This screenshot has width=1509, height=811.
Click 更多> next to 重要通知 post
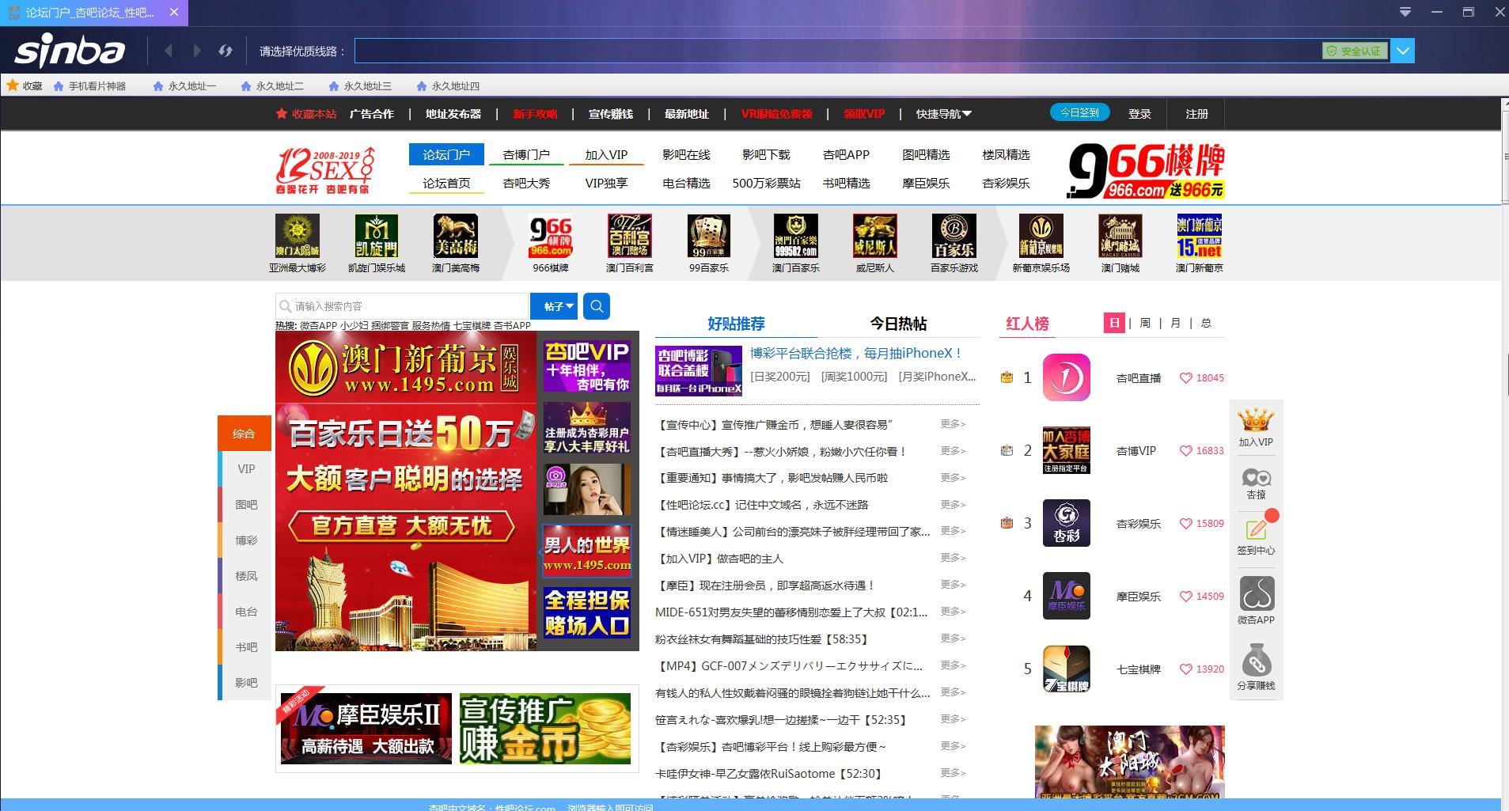tap(953, 478)
